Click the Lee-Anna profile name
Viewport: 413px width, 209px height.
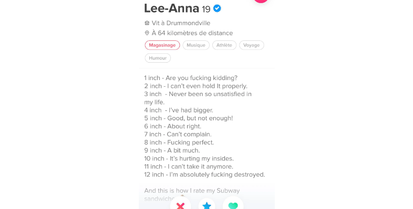(x=171, y=8)
